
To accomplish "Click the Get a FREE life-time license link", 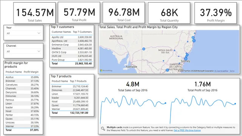I will click(x=187, y=130).
